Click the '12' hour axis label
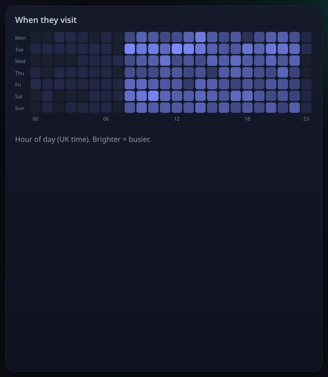Screen dimensions: 328x377 [x=177, y=119]
